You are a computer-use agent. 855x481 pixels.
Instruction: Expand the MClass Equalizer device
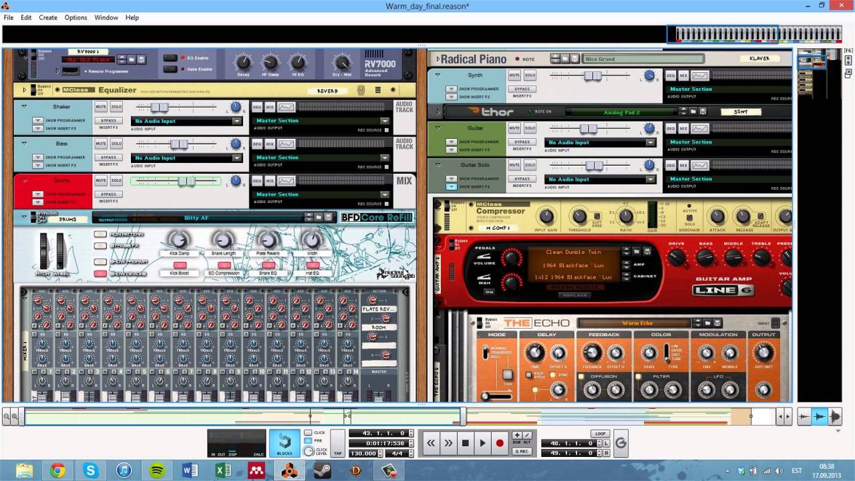click(x=25, y=90)
